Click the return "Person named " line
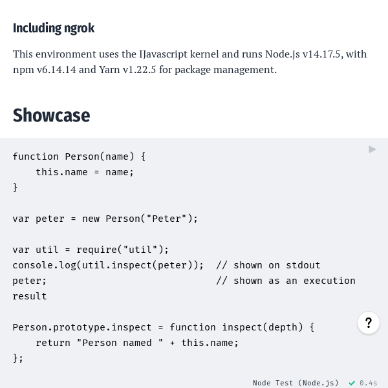Image resolution: width=388 pixels, height=388 pixels. 137,343
